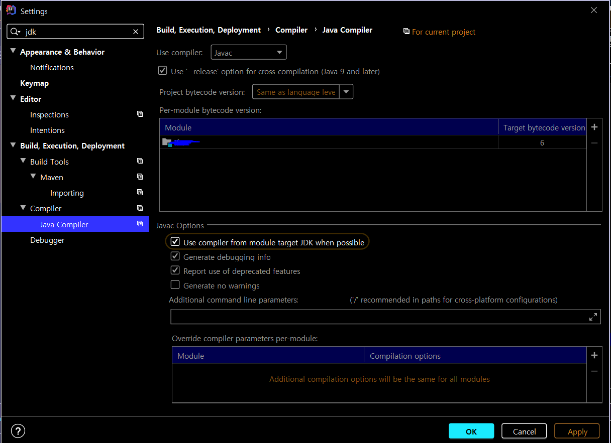Collapse Build, Execution, Deployment node

13,145
